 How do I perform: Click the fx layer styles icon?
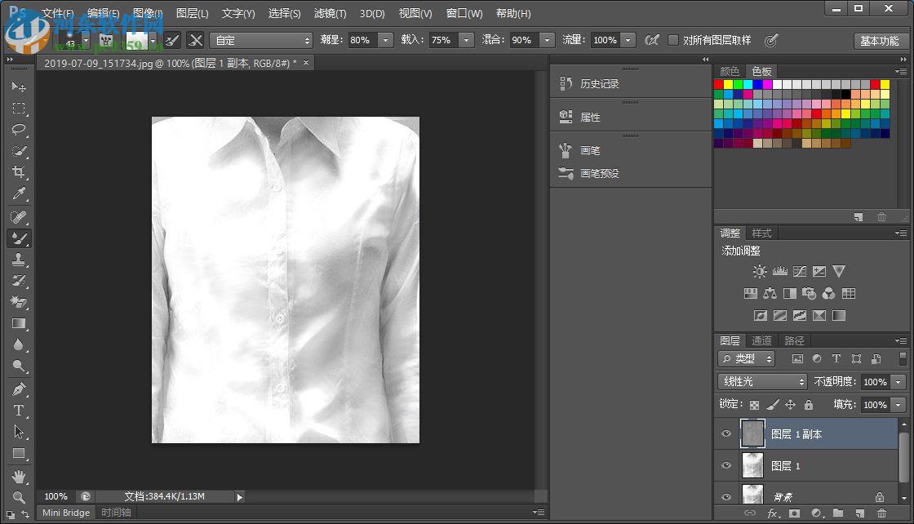[774, 514]
